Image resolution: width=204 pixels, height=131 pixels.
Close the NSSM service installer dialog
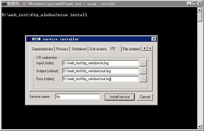click(x=154, y=39)
